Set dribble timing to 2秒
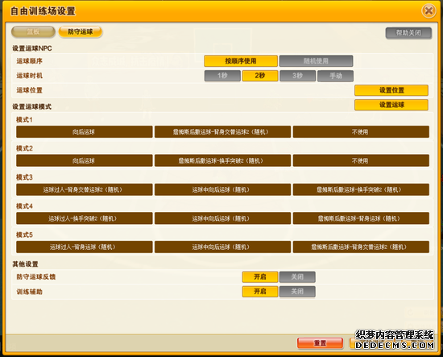 pos(260,76)
